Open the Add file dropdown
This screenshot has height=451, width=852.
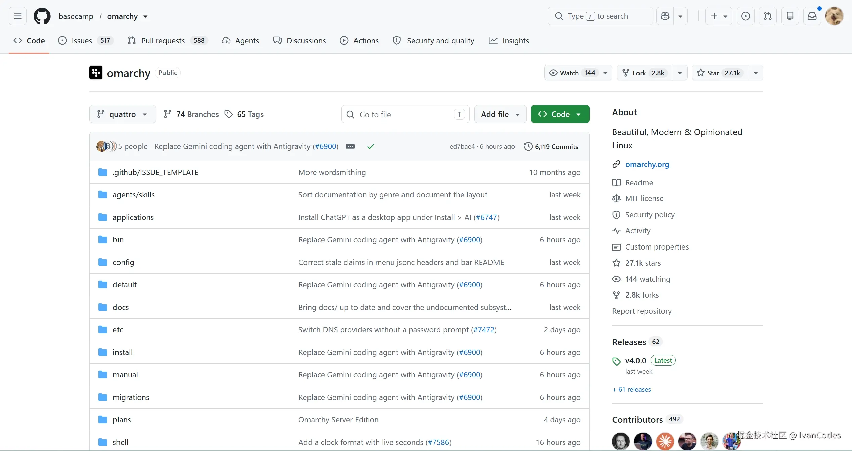coord(500,114)
